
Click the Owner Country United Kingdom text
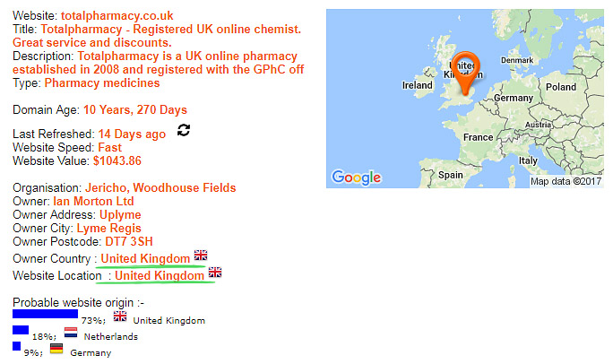145,258
